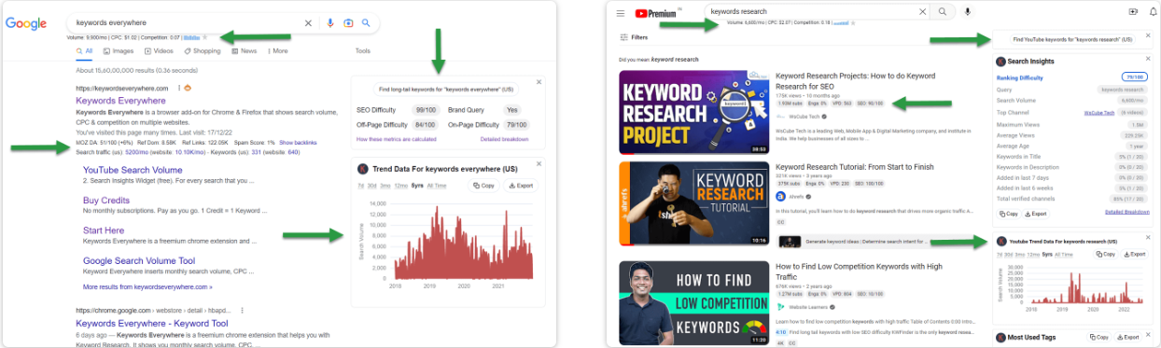Clear the Google search box with X
Viewport: 1161px width, 348px height.
(309, 23)
